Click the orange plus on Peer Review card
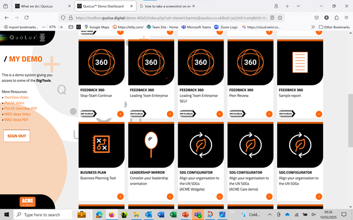353x220 pixels. tap(269, 114)
